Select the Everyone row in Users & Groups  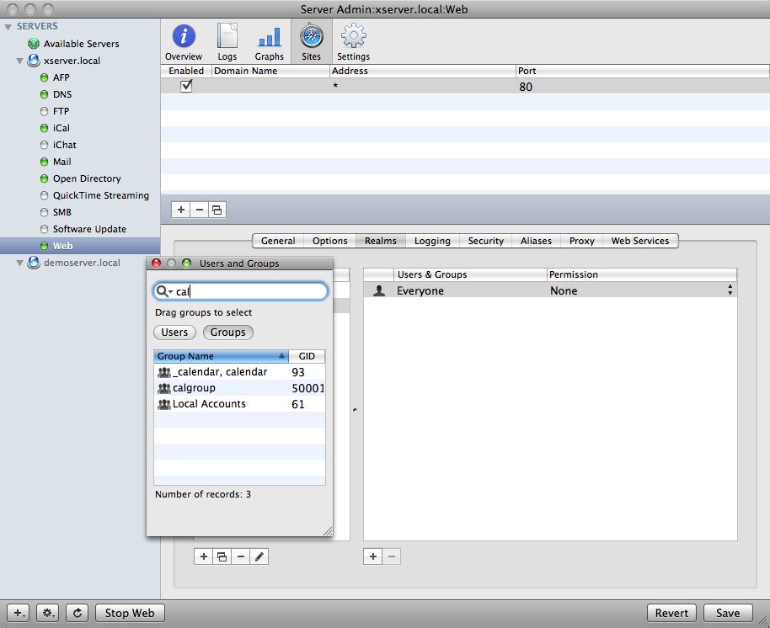(550, 290)
